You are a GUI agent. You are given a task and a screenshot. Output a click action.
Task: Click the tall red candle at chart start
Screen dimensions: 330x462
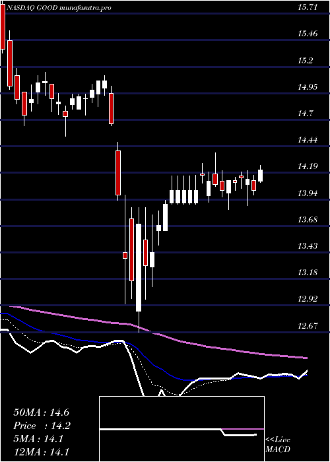[x=3, y=28]
